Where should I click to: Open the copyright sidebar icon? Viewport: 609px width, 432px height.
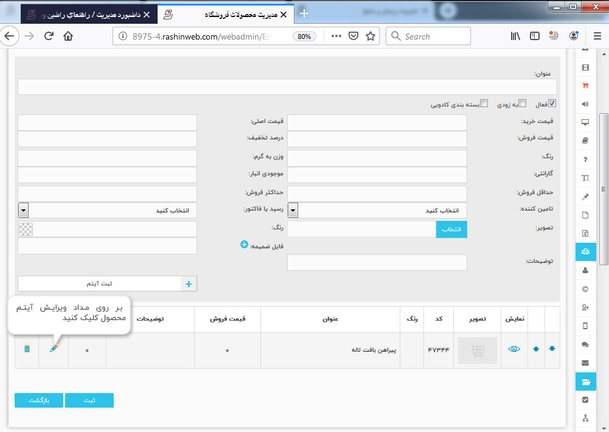585,288
